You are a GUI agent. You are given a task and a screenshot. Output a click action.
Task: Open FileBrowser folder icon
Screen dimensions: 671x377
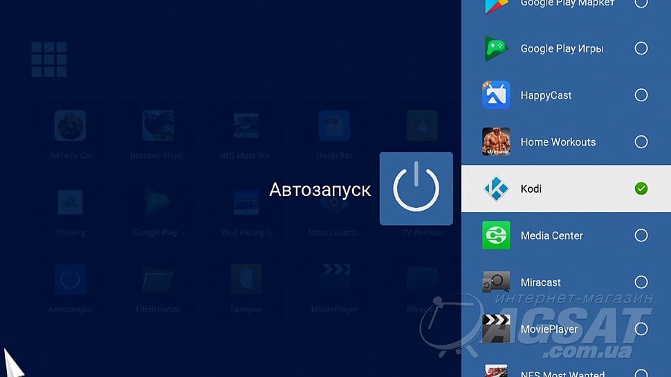158,279
